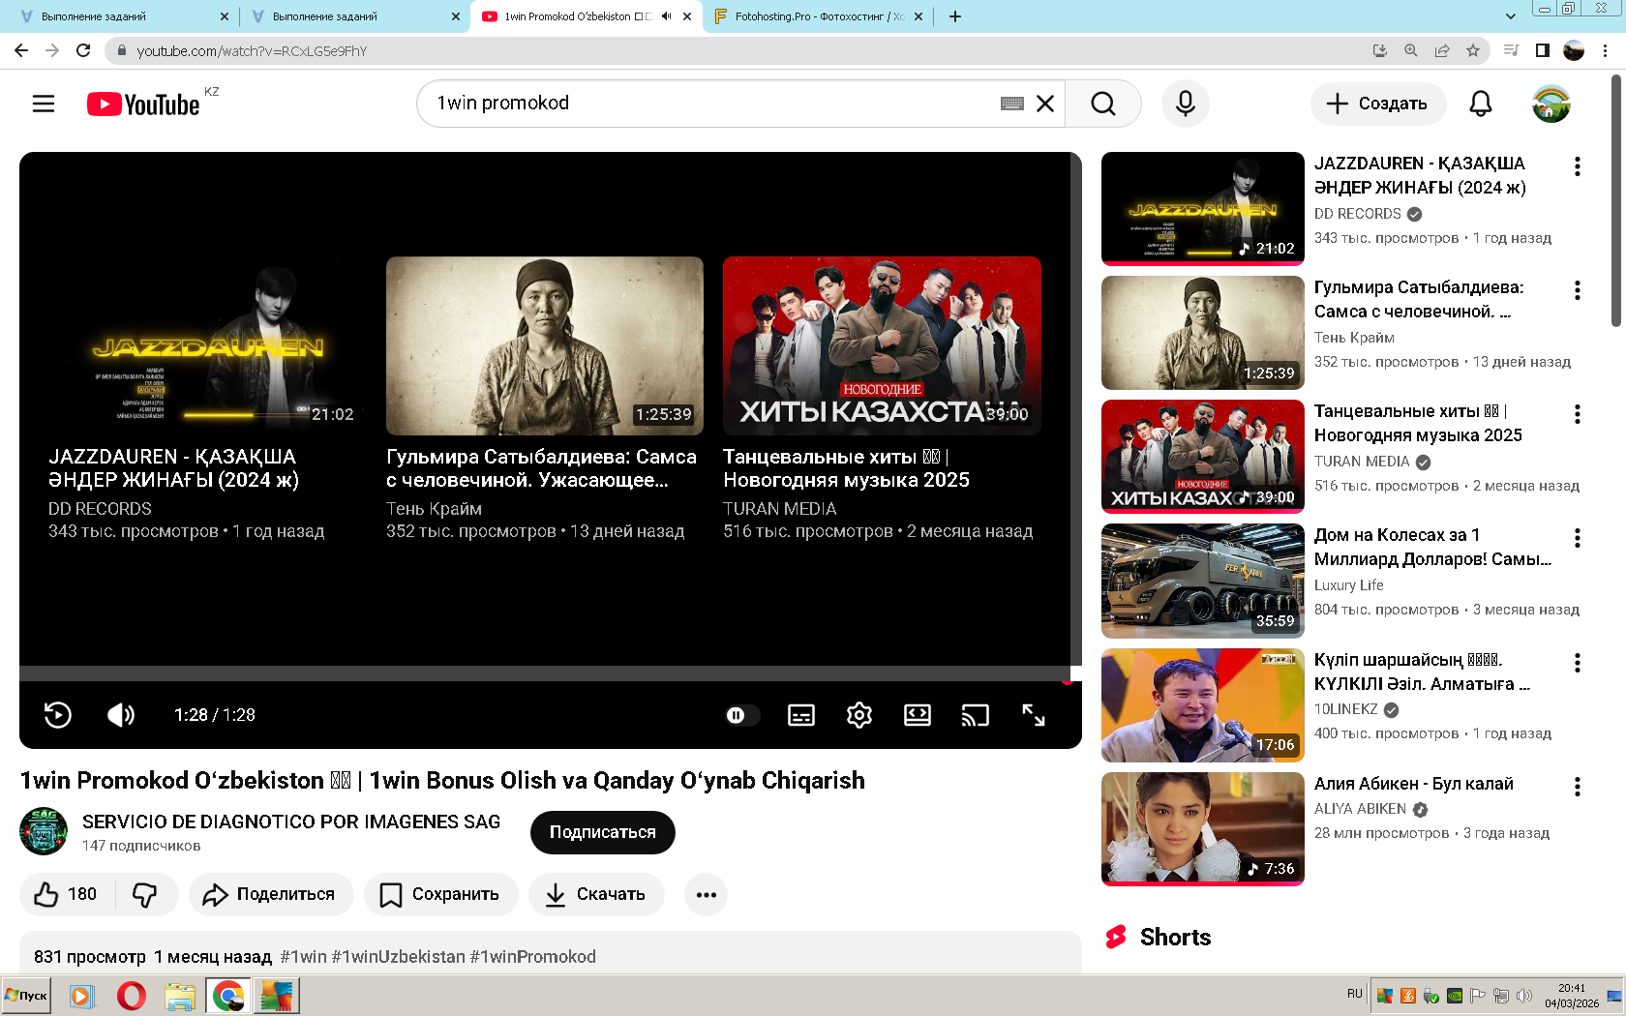Click the Подписаться subscribe button
The width and height of the screenshot is (1626, 1016).
[x=602, y=832]
